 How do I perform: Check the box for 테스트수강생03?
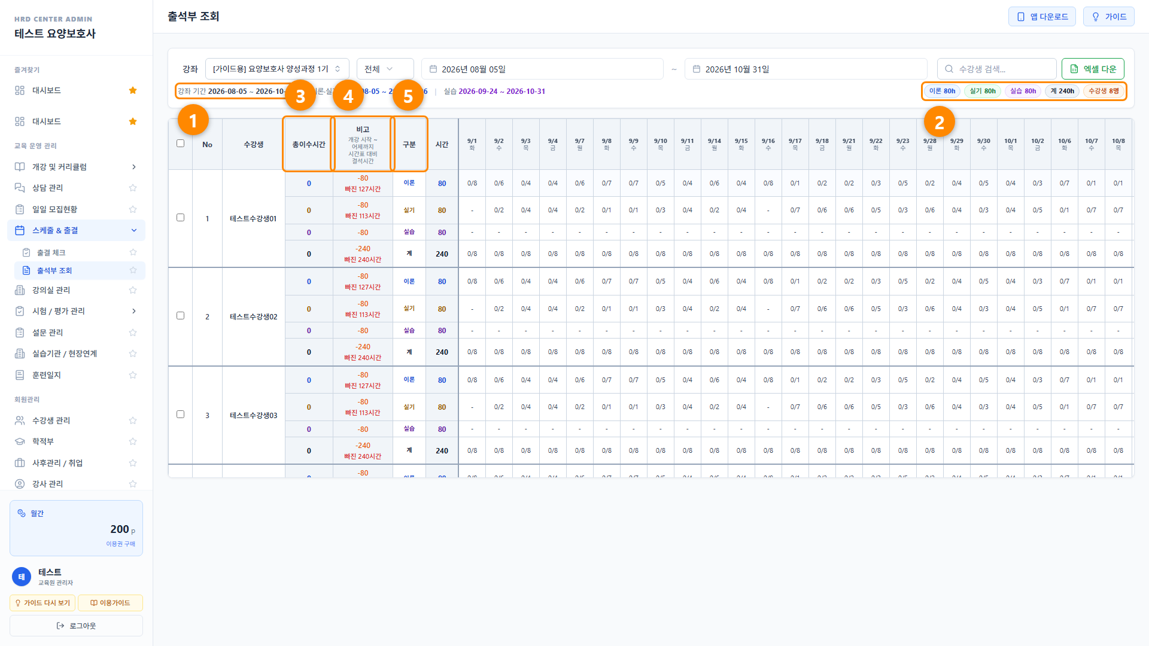point(180,415)
